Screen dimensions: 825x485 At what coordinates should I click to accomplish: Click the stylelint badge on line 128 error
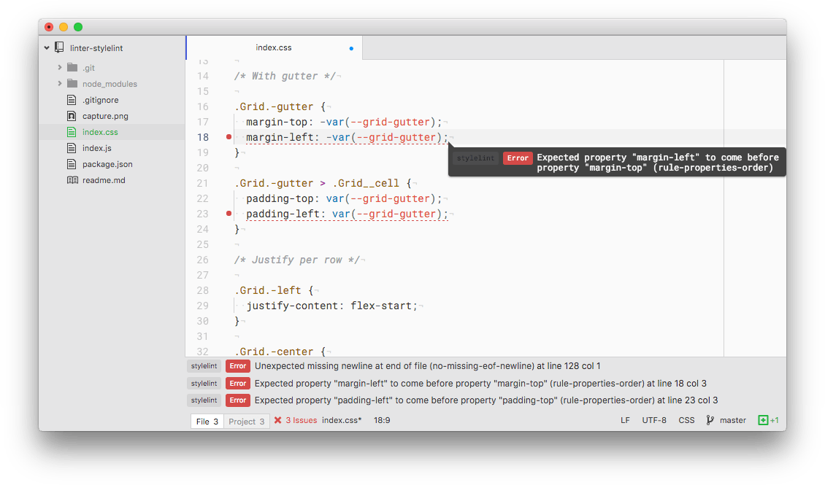[204, 365]
